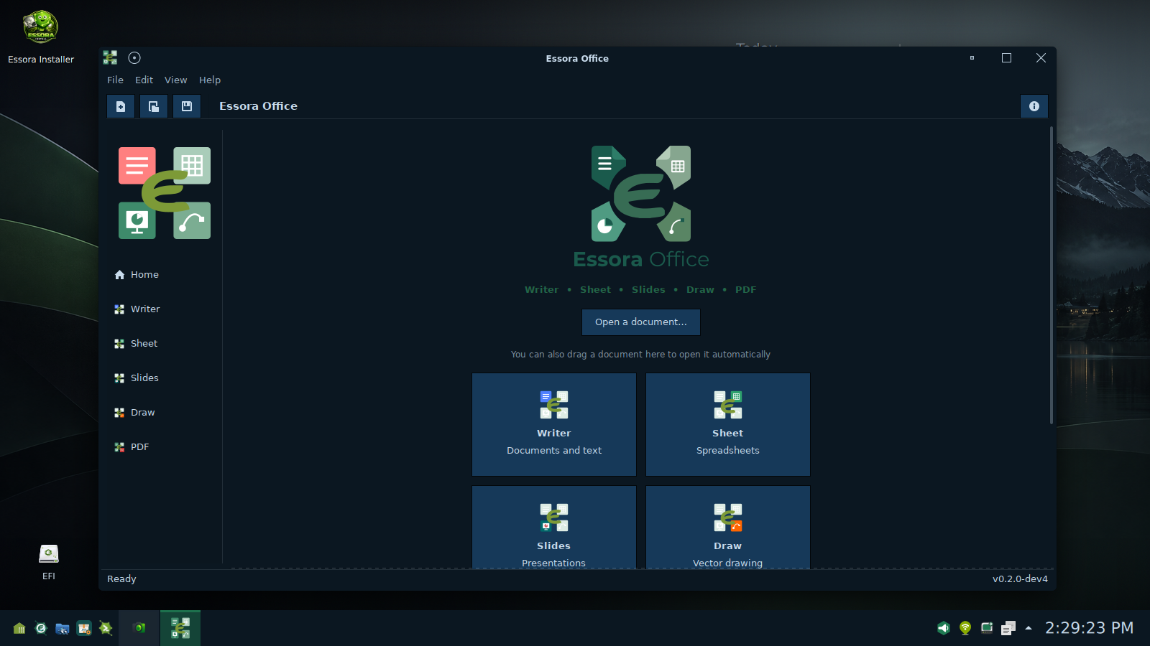
Task: Click the Ready status bar text
Action: pyautogui.click(x=121, y=579)
